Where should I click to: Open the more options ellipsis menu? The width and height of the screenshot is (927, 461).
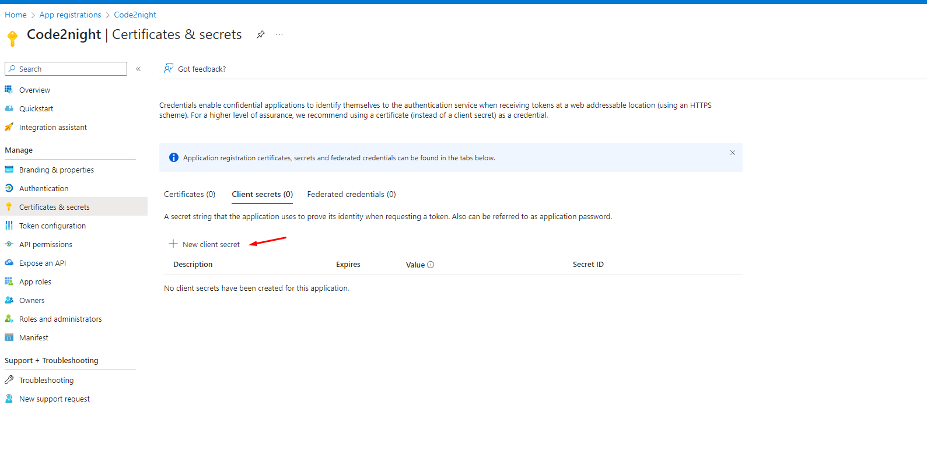(279, 34)
